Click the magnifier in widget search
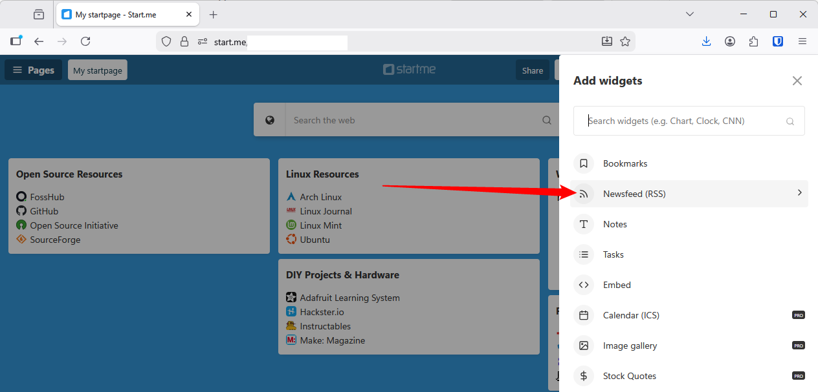This screenshot has height=392, width=818. [790, 121]
